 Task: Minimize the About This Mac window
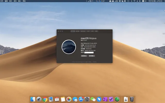click(x=60, y=31)
